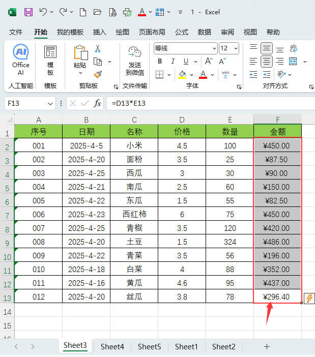Increase font size with larger A
The image size is (315, 357).
coord(209,61)
